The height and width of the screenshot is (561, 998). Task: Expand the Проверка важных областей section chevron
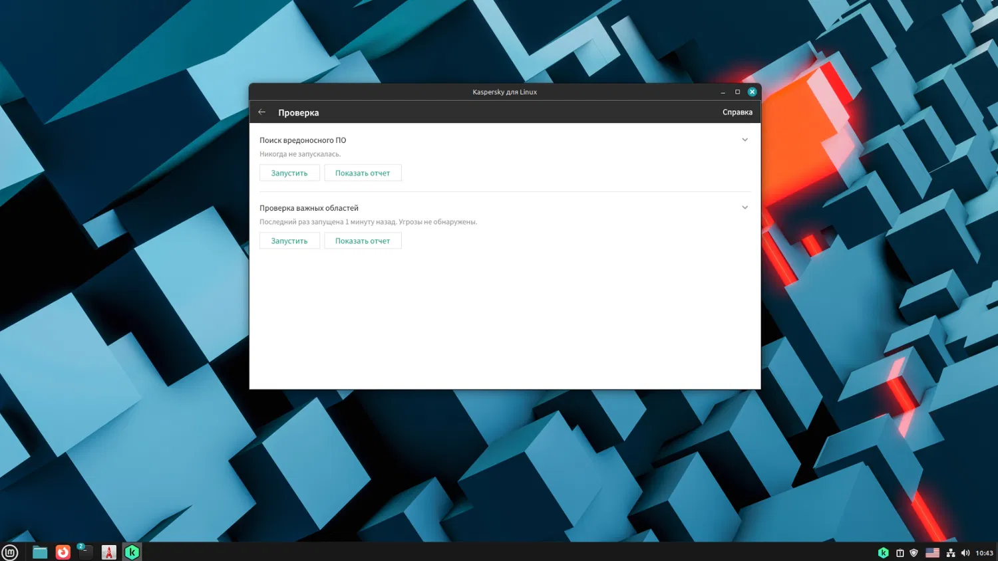click(x=745, y=207)
